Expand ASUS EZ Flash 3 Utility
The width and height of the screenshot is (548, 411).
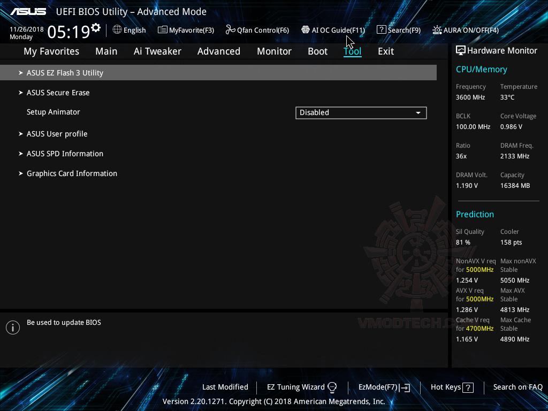tap(218, 73)
